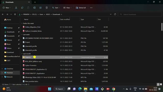Click the Extract all button
This screenshot has width=163, height=92.
tap(81, 8)
